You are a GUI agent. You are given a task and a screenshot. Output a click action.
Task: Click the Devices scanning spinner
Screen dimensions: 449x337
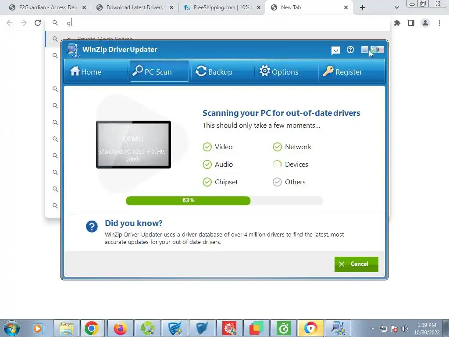point(277,165)
